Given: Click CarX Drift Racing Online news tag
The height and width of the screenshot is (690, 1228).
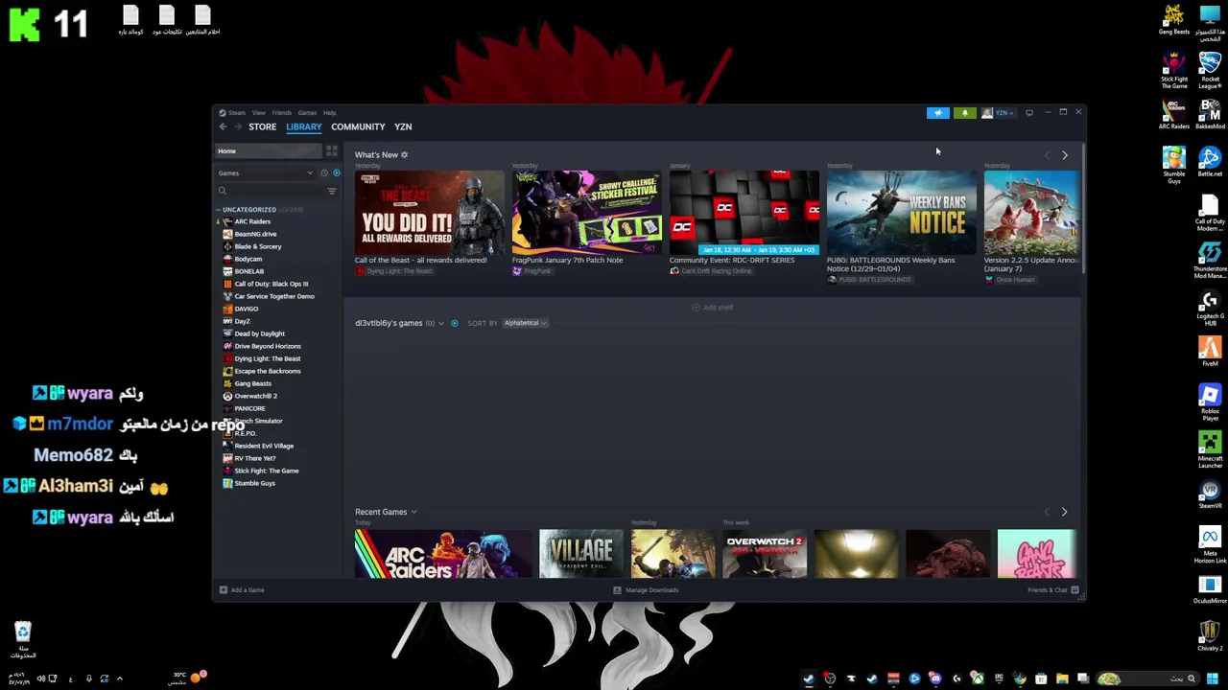Looking at the screenshot, I should [711, 271].
